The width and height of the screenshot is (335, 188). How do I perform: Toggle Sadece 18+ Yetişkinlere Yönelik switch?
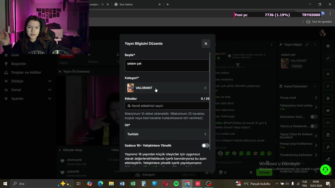pyautogui.click(x=205, y=145)
